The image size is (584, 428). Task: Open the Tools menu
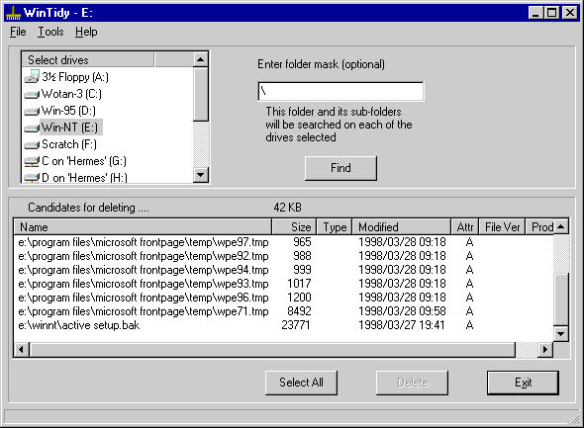(50, 32)
